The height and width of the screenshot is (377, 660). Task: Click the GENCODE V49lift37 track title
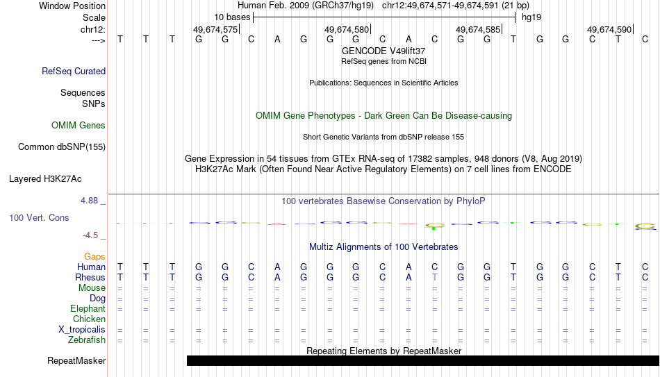pyautogui.click(x=383, y=51)
